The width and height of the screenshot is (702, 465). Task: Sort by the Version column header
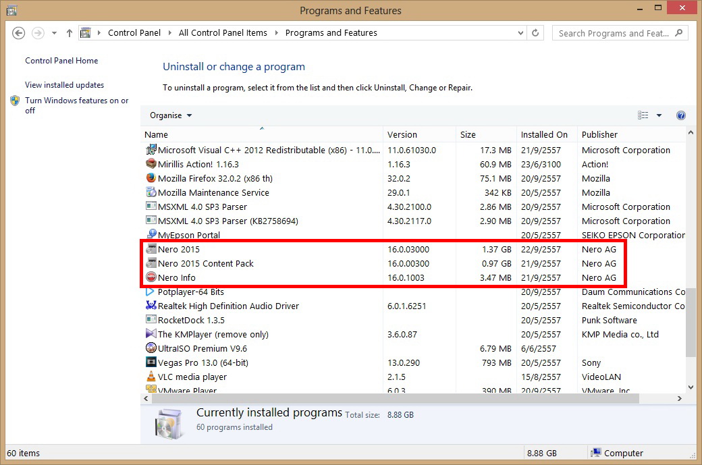click(x=419, y=134)
